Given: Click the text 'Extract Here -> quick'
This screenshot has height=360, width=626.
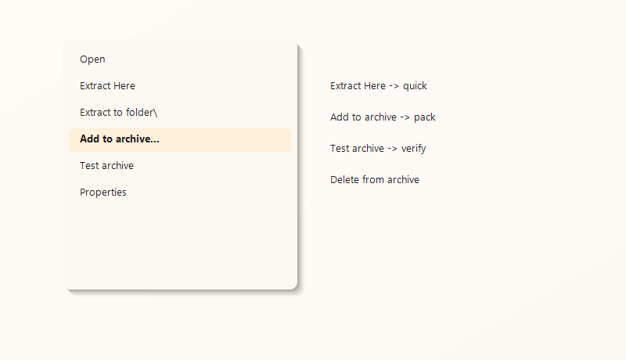Looking at the screenshot, I should click(379, 86).
